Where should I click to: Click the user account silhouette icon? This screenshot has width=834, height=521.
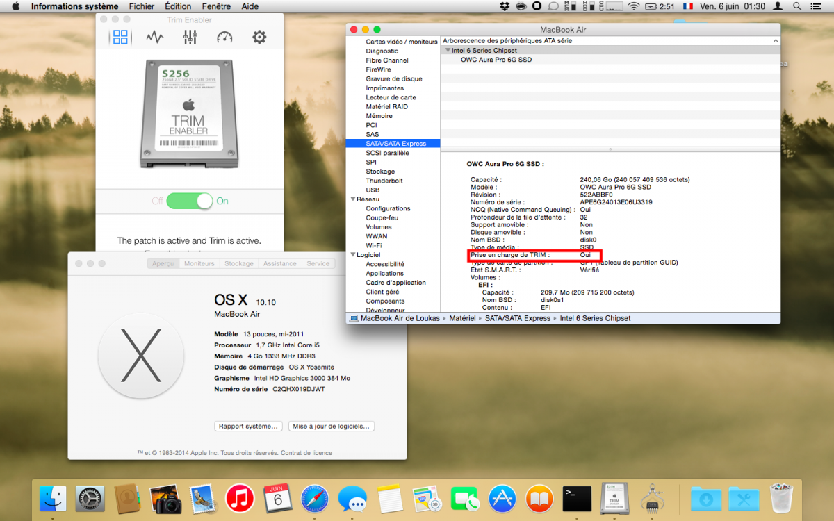(778, 6)
